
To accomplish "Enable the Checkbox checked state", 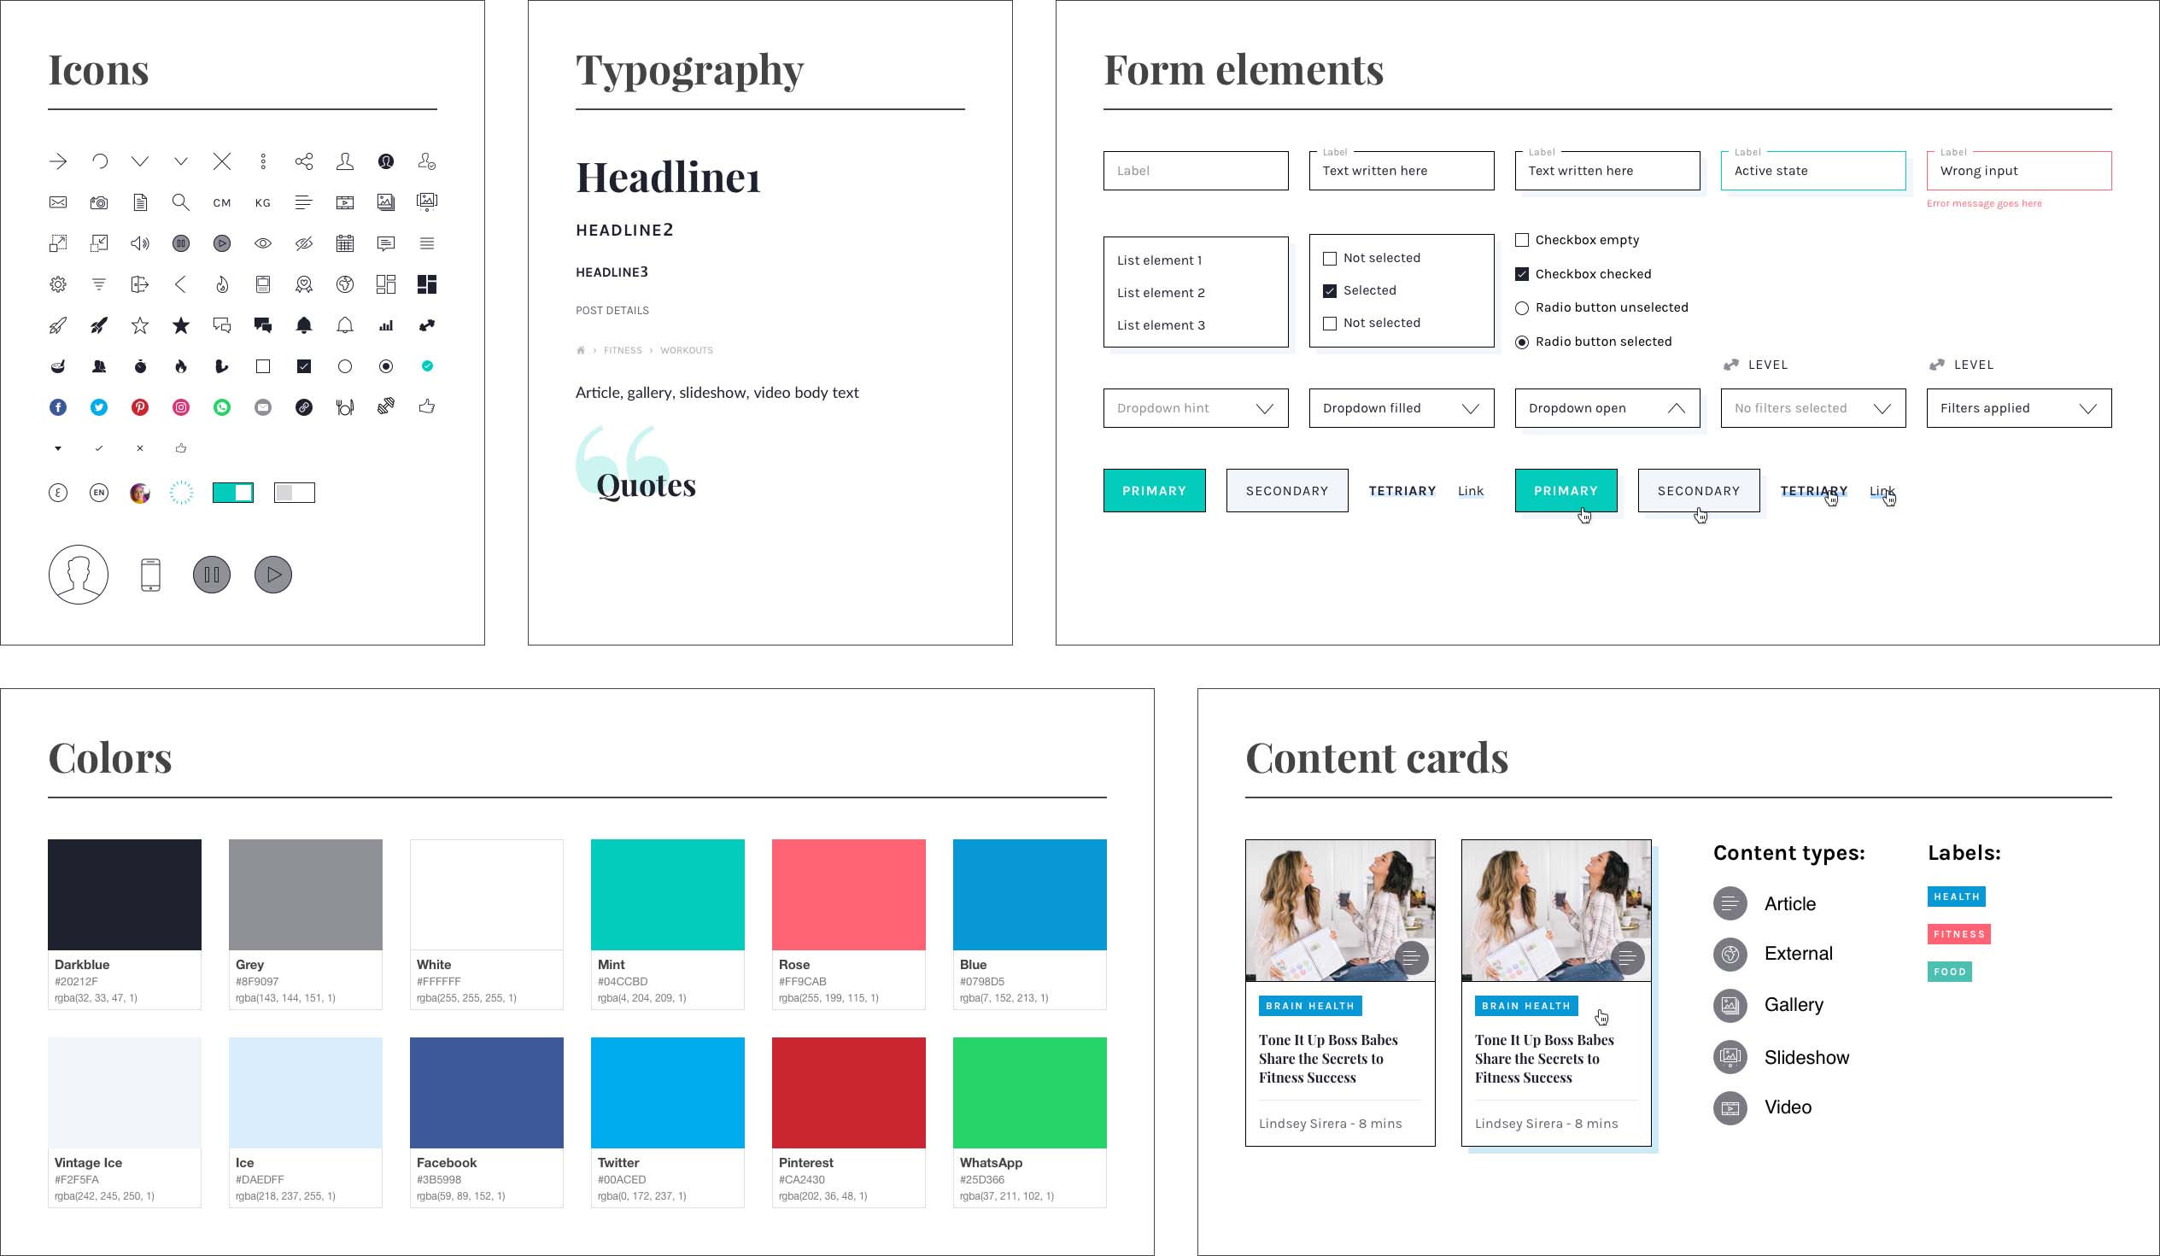I will [1522, 272].
